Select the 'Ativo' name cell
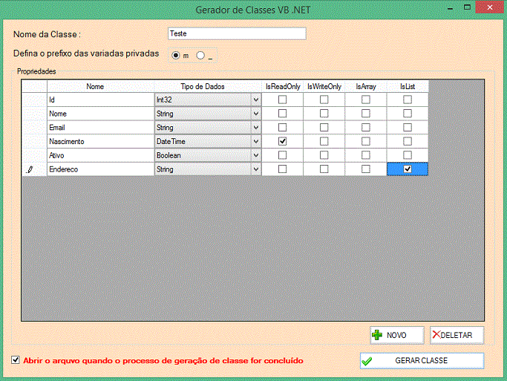507x381 pixels. pos(100,155)
